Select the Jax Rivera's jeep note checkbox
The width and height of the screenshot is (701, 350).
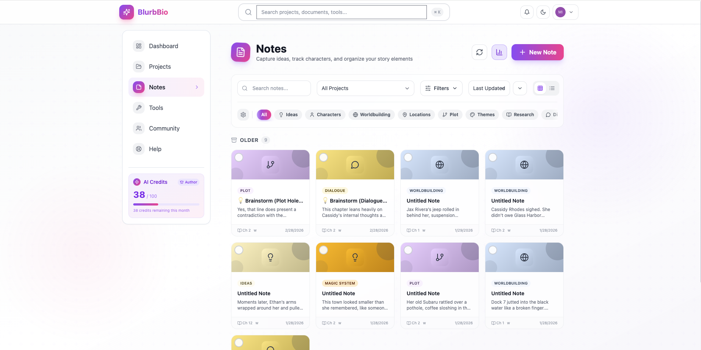point(408,157)
